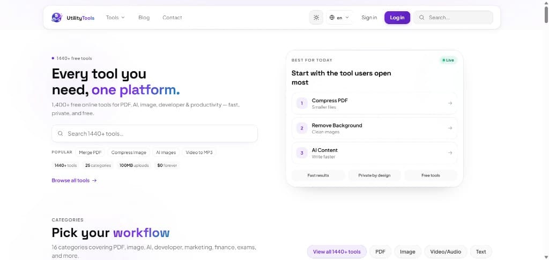Click the arrow on Compress PDF row
The width and height of the screenshot is (549, 260).
(450, 103)
